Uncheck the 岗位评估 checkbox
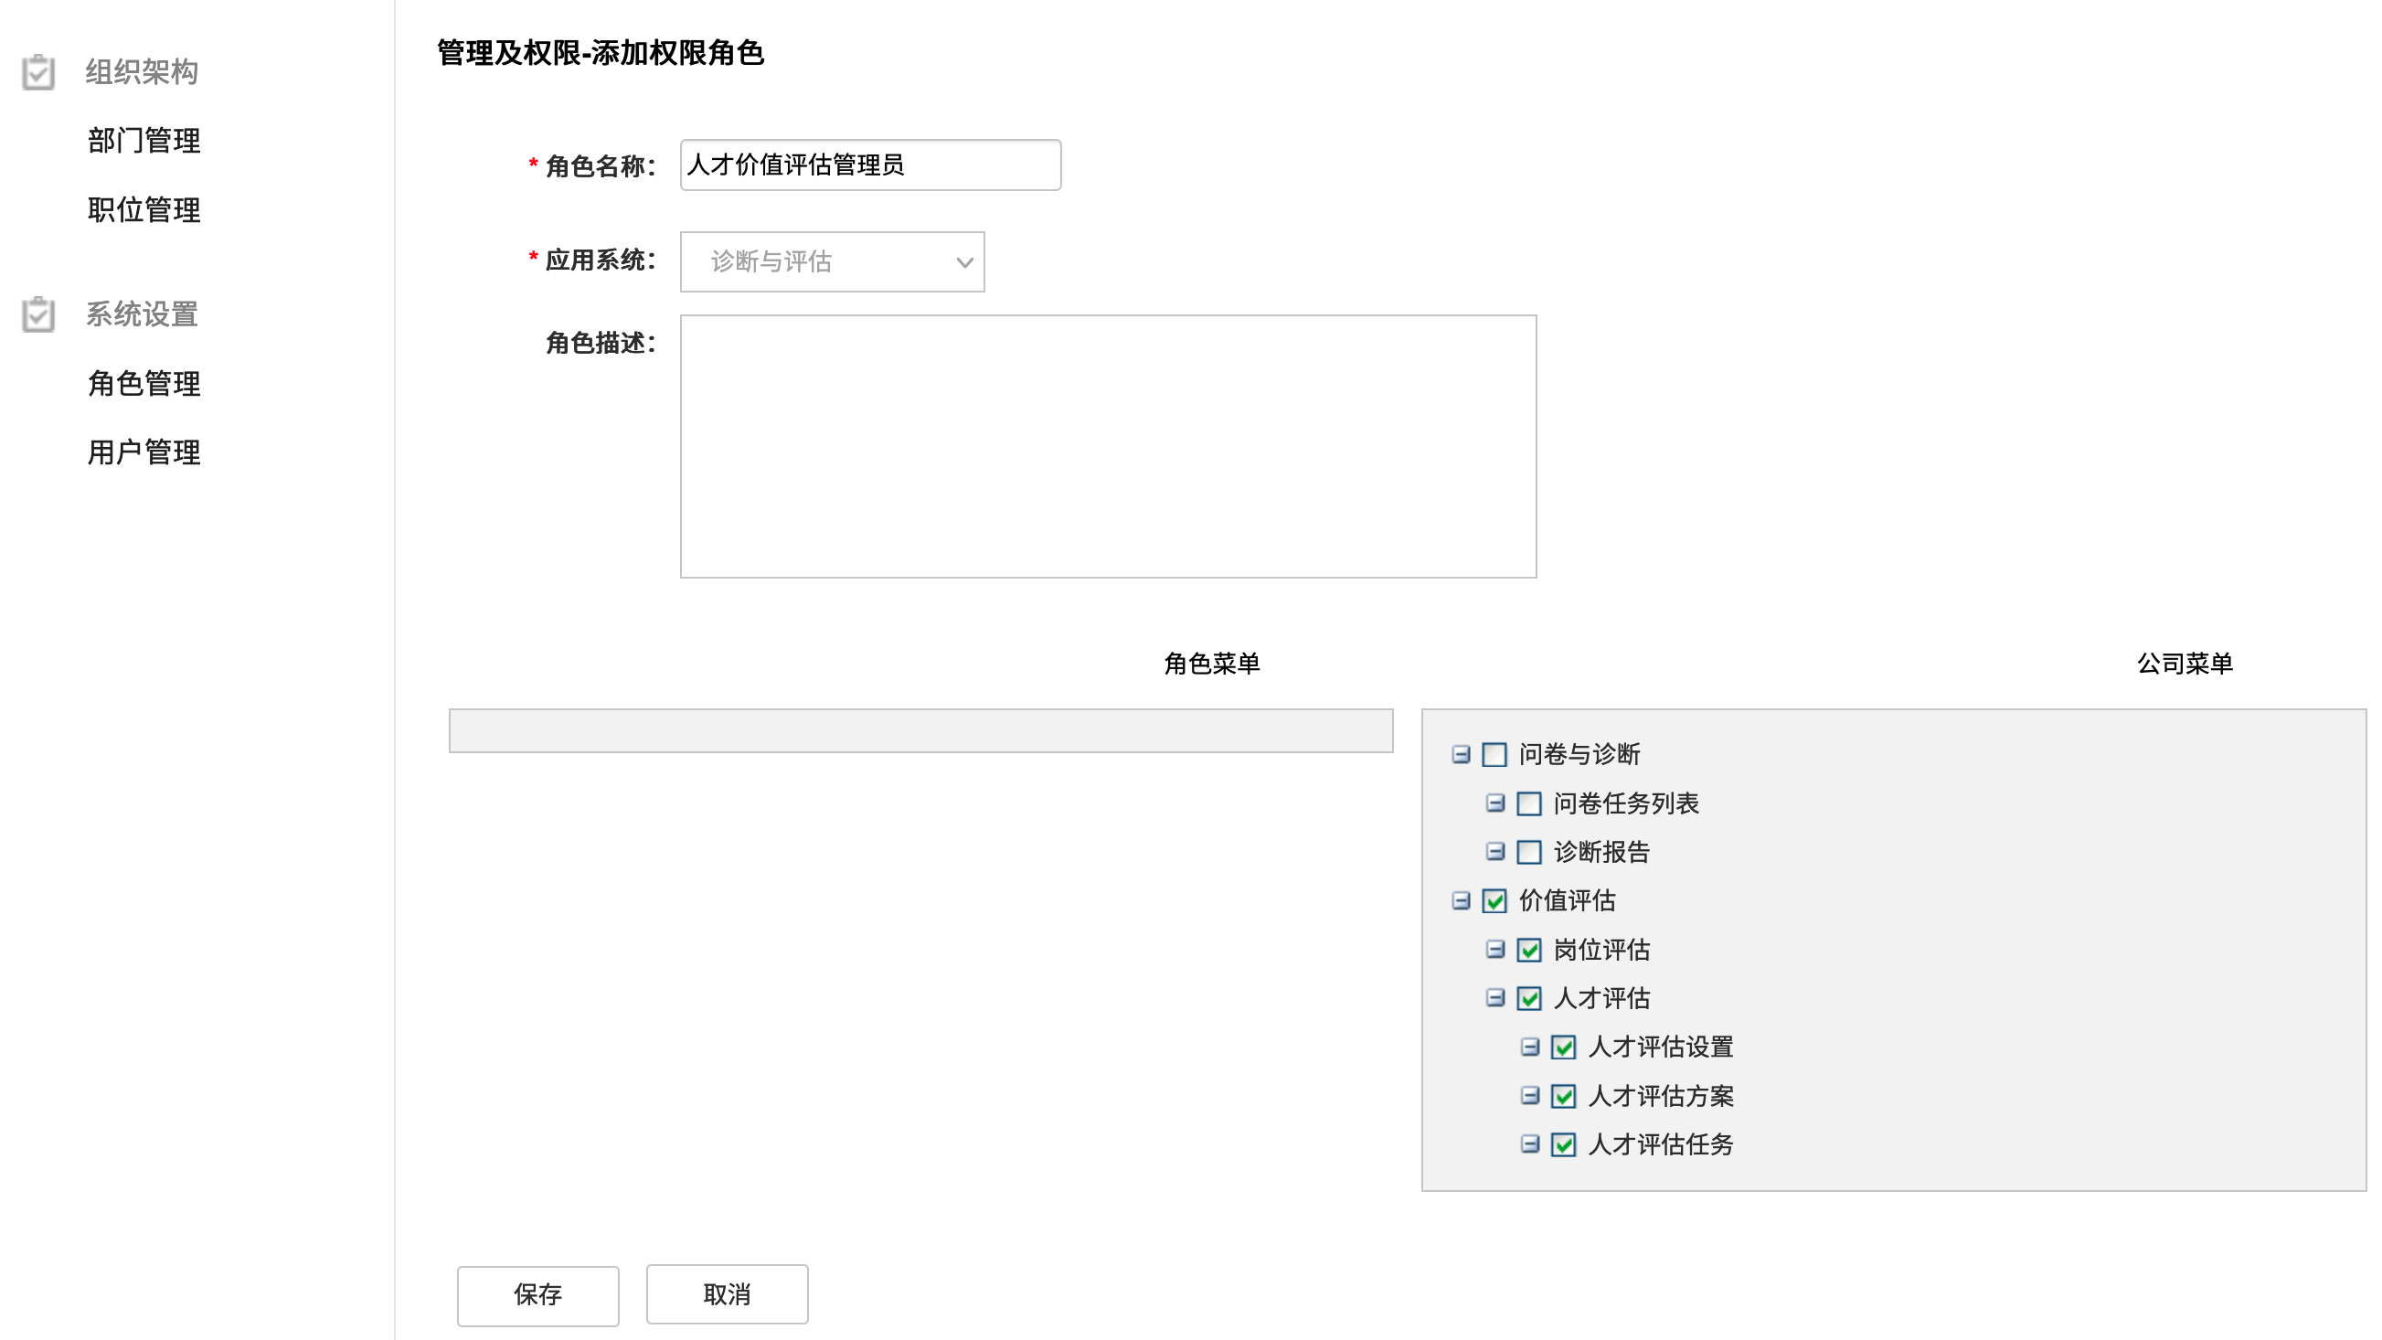 1529,950
